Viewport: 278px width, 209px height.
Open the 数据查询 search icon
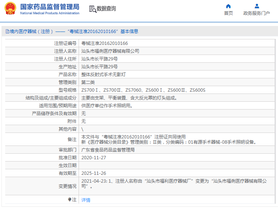(93, 9)
